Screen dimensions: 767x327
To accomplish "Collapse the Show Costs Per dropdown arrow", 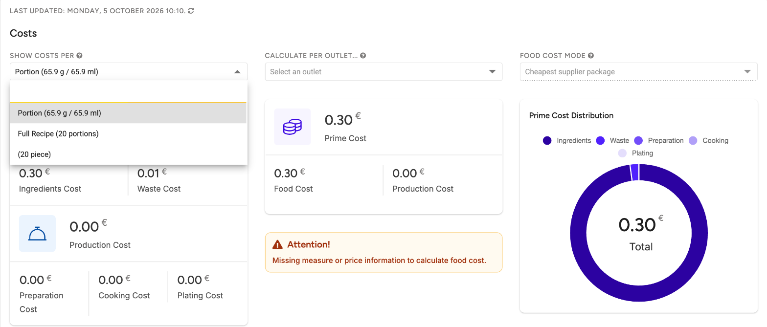I will click(x=237, y=72).
